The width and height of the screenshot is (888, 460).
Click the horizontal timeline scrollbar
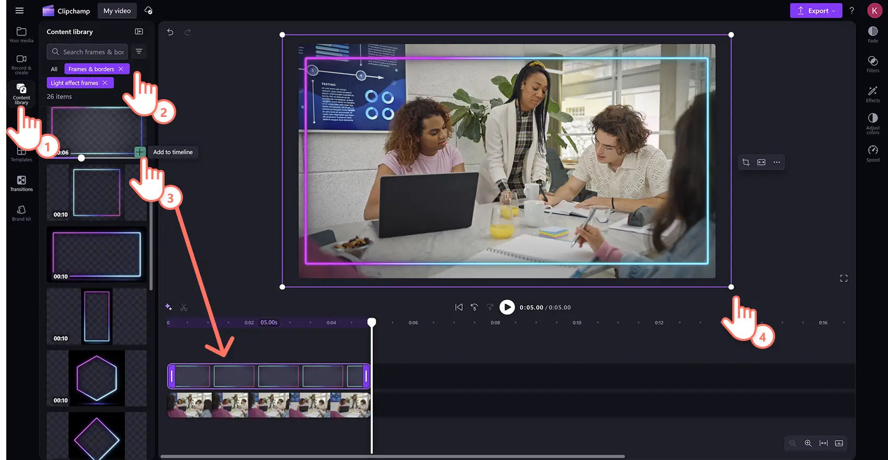393,456
